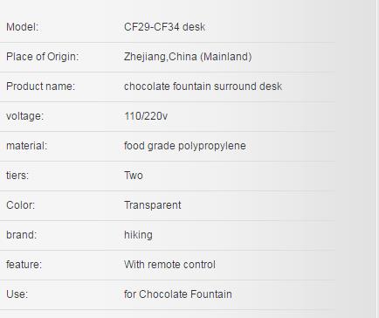Click the material label
This screenshot has width=379, height=318.
[27, 146]
